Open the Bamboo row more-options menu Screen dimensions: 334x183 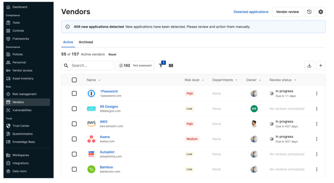point(317,169)
